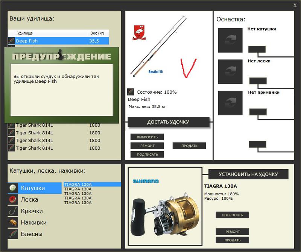This screenshot has height=252, width=301.
Task: Click the empty reel slot under Оснастка
Action: click(x=230, y=40)
